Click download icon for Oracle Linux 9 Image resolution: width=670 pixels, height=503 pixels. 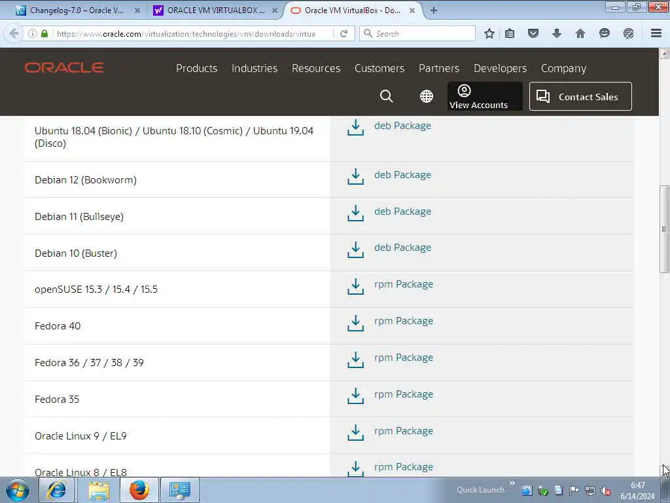pos(355,433)
